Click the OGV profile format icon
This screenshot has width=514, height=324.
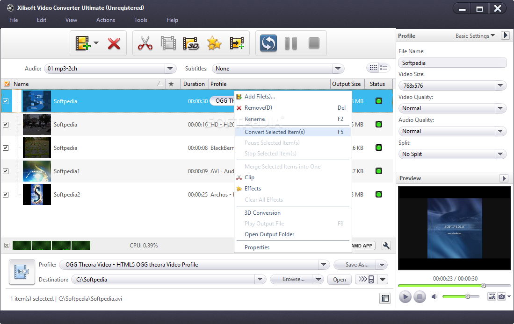[22, 272]
